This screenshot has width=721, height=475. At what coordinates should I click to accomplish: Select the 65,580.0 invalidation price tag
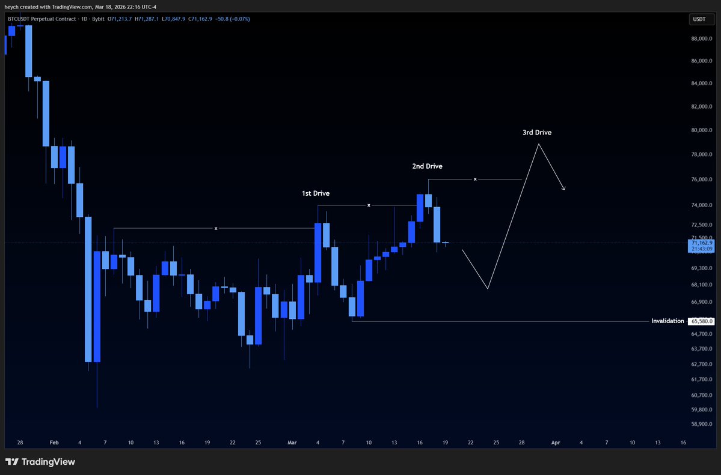click(x=701, y=321)
